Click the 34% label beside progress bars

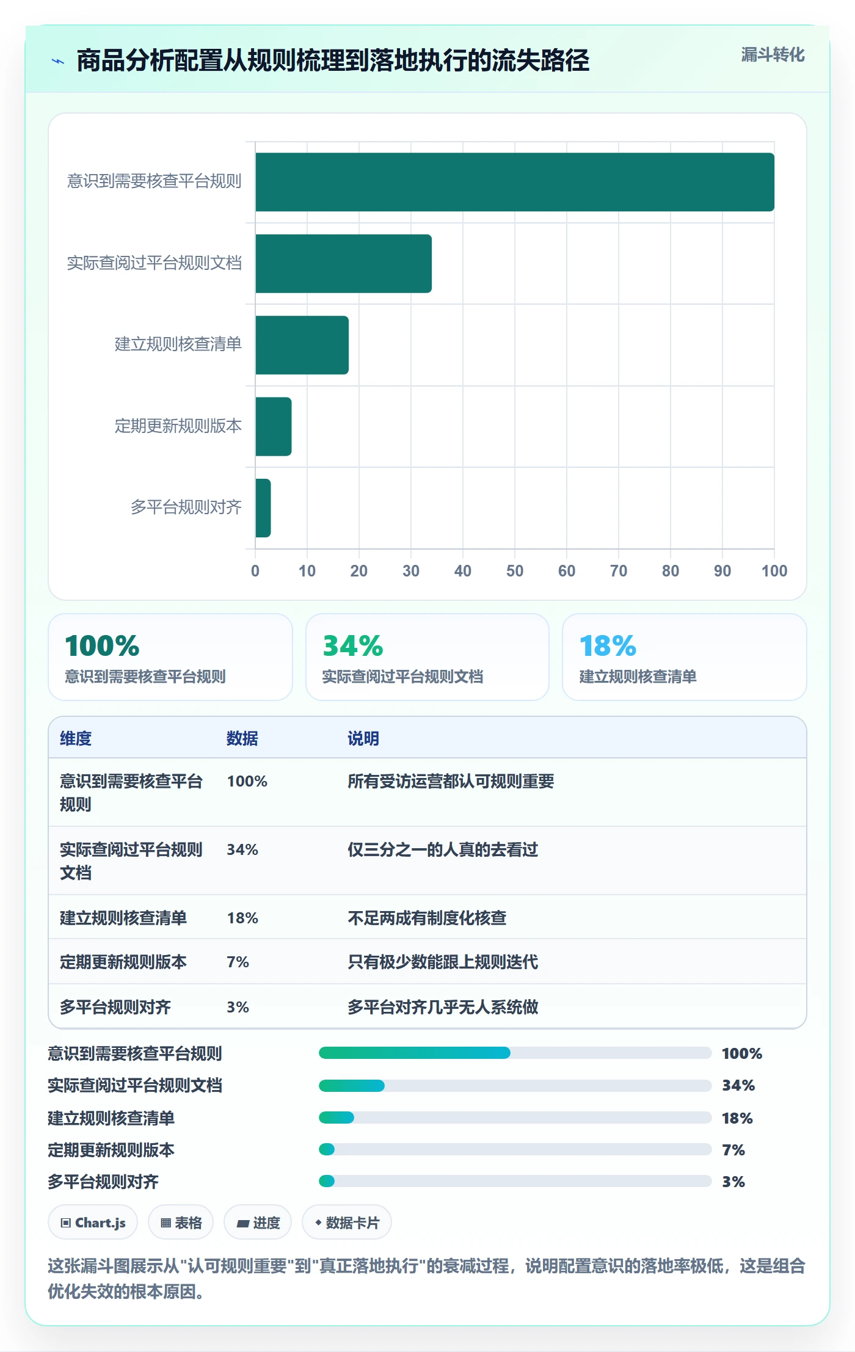click(x=738, y=1085)
